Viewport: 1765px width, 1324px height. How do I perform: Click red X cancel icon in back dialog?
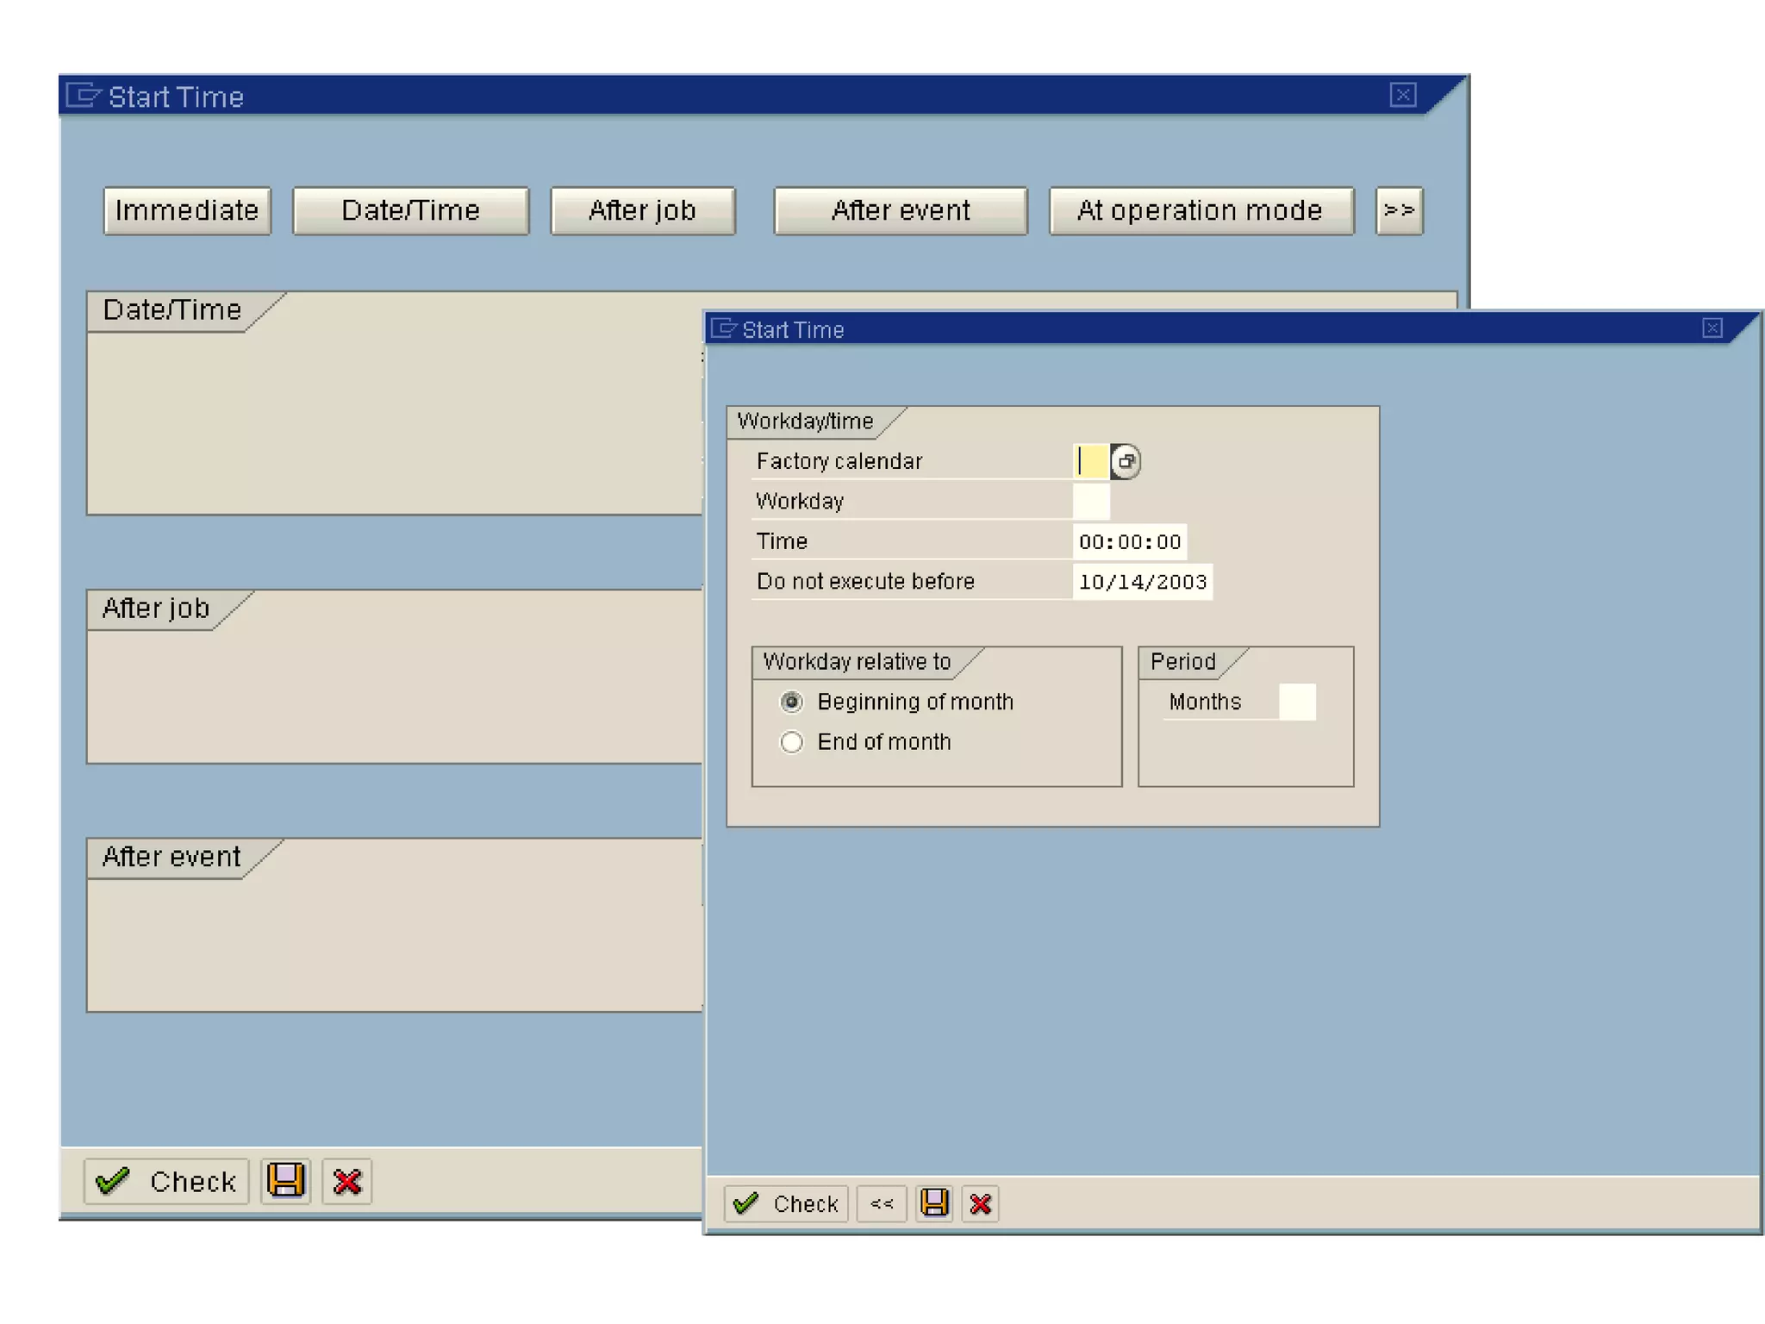[346, 1181]
